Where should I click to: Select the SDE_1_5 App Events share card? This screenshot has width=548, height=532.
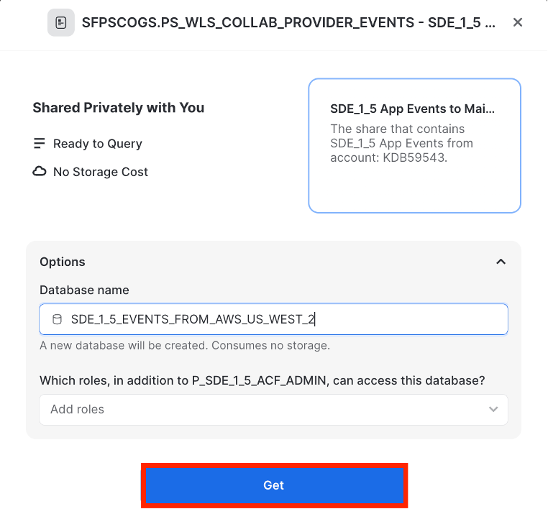coord(414,145)
